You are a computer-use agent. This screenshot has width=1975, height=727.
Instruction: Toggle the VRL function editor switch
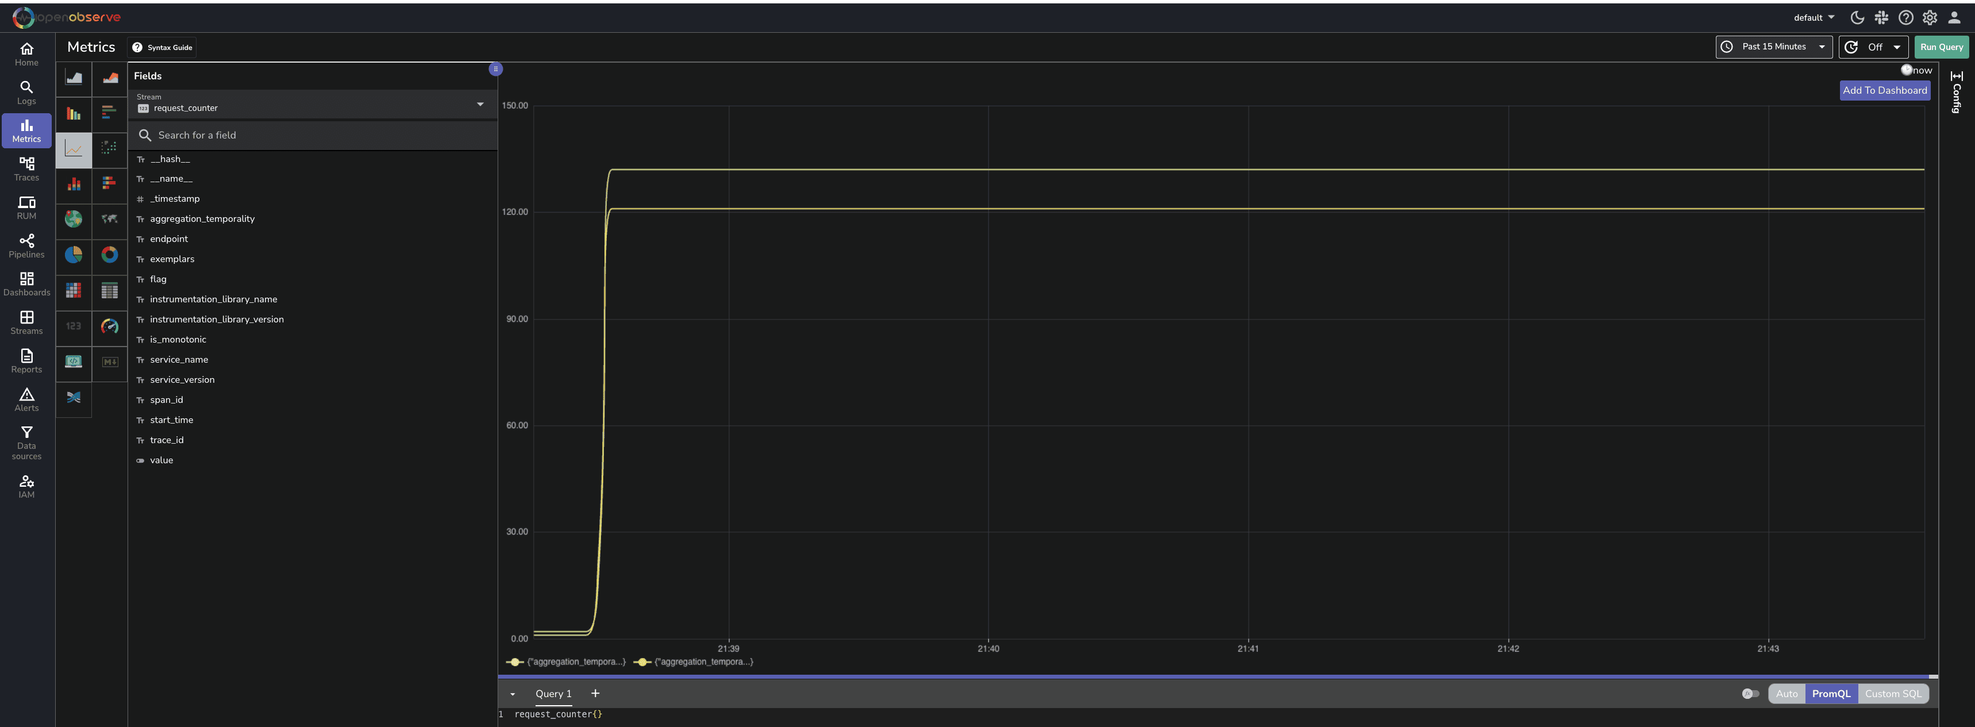point(1750,693)
